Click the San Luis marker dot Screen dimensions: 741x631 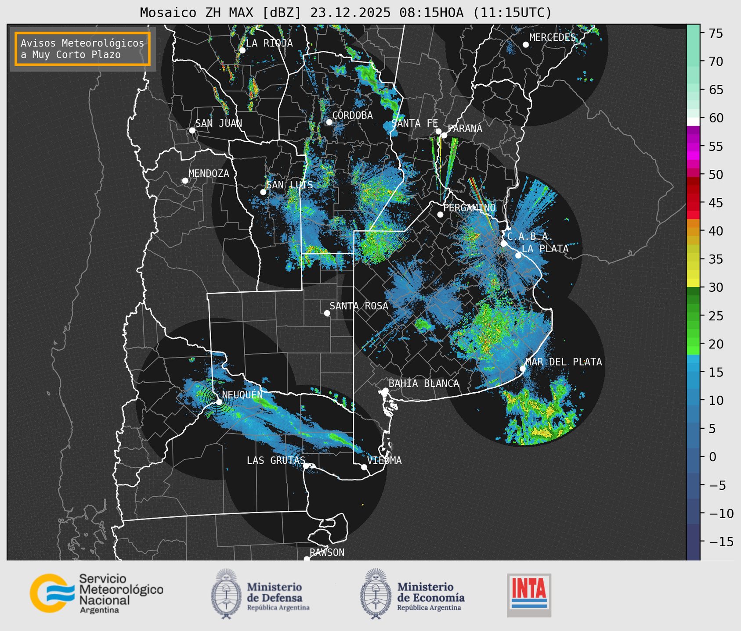click(263, 192)
